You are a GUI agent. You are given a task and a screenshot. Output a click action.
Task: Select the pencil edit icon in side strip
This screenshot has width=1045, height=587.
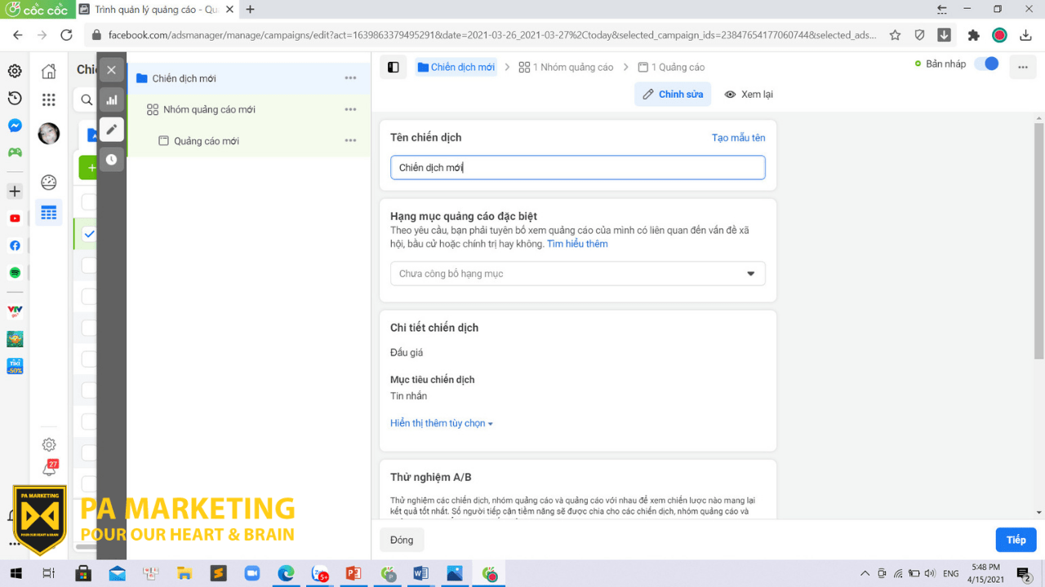(112, 130)
